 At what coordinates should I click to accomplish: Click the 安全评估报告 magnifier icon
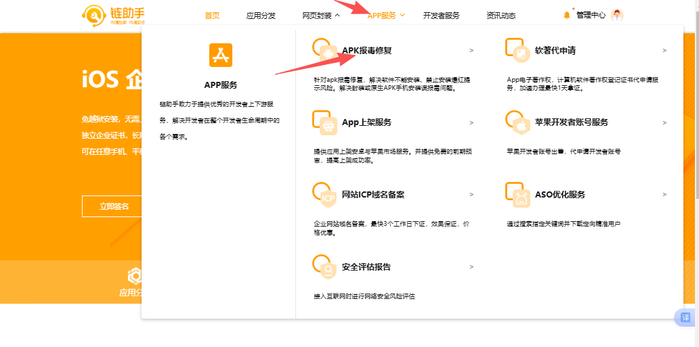point(326,267)
